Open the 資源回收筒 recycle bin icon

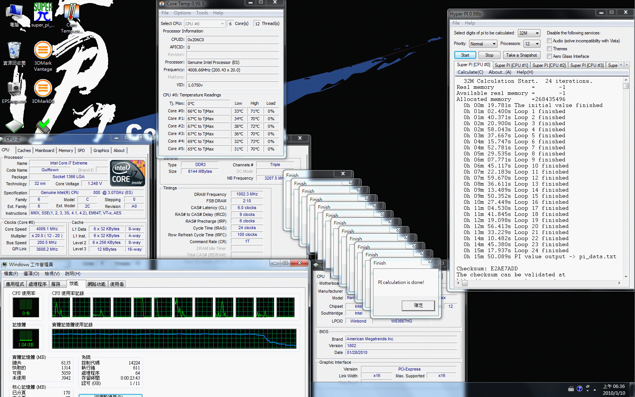(x=14, y=54)
